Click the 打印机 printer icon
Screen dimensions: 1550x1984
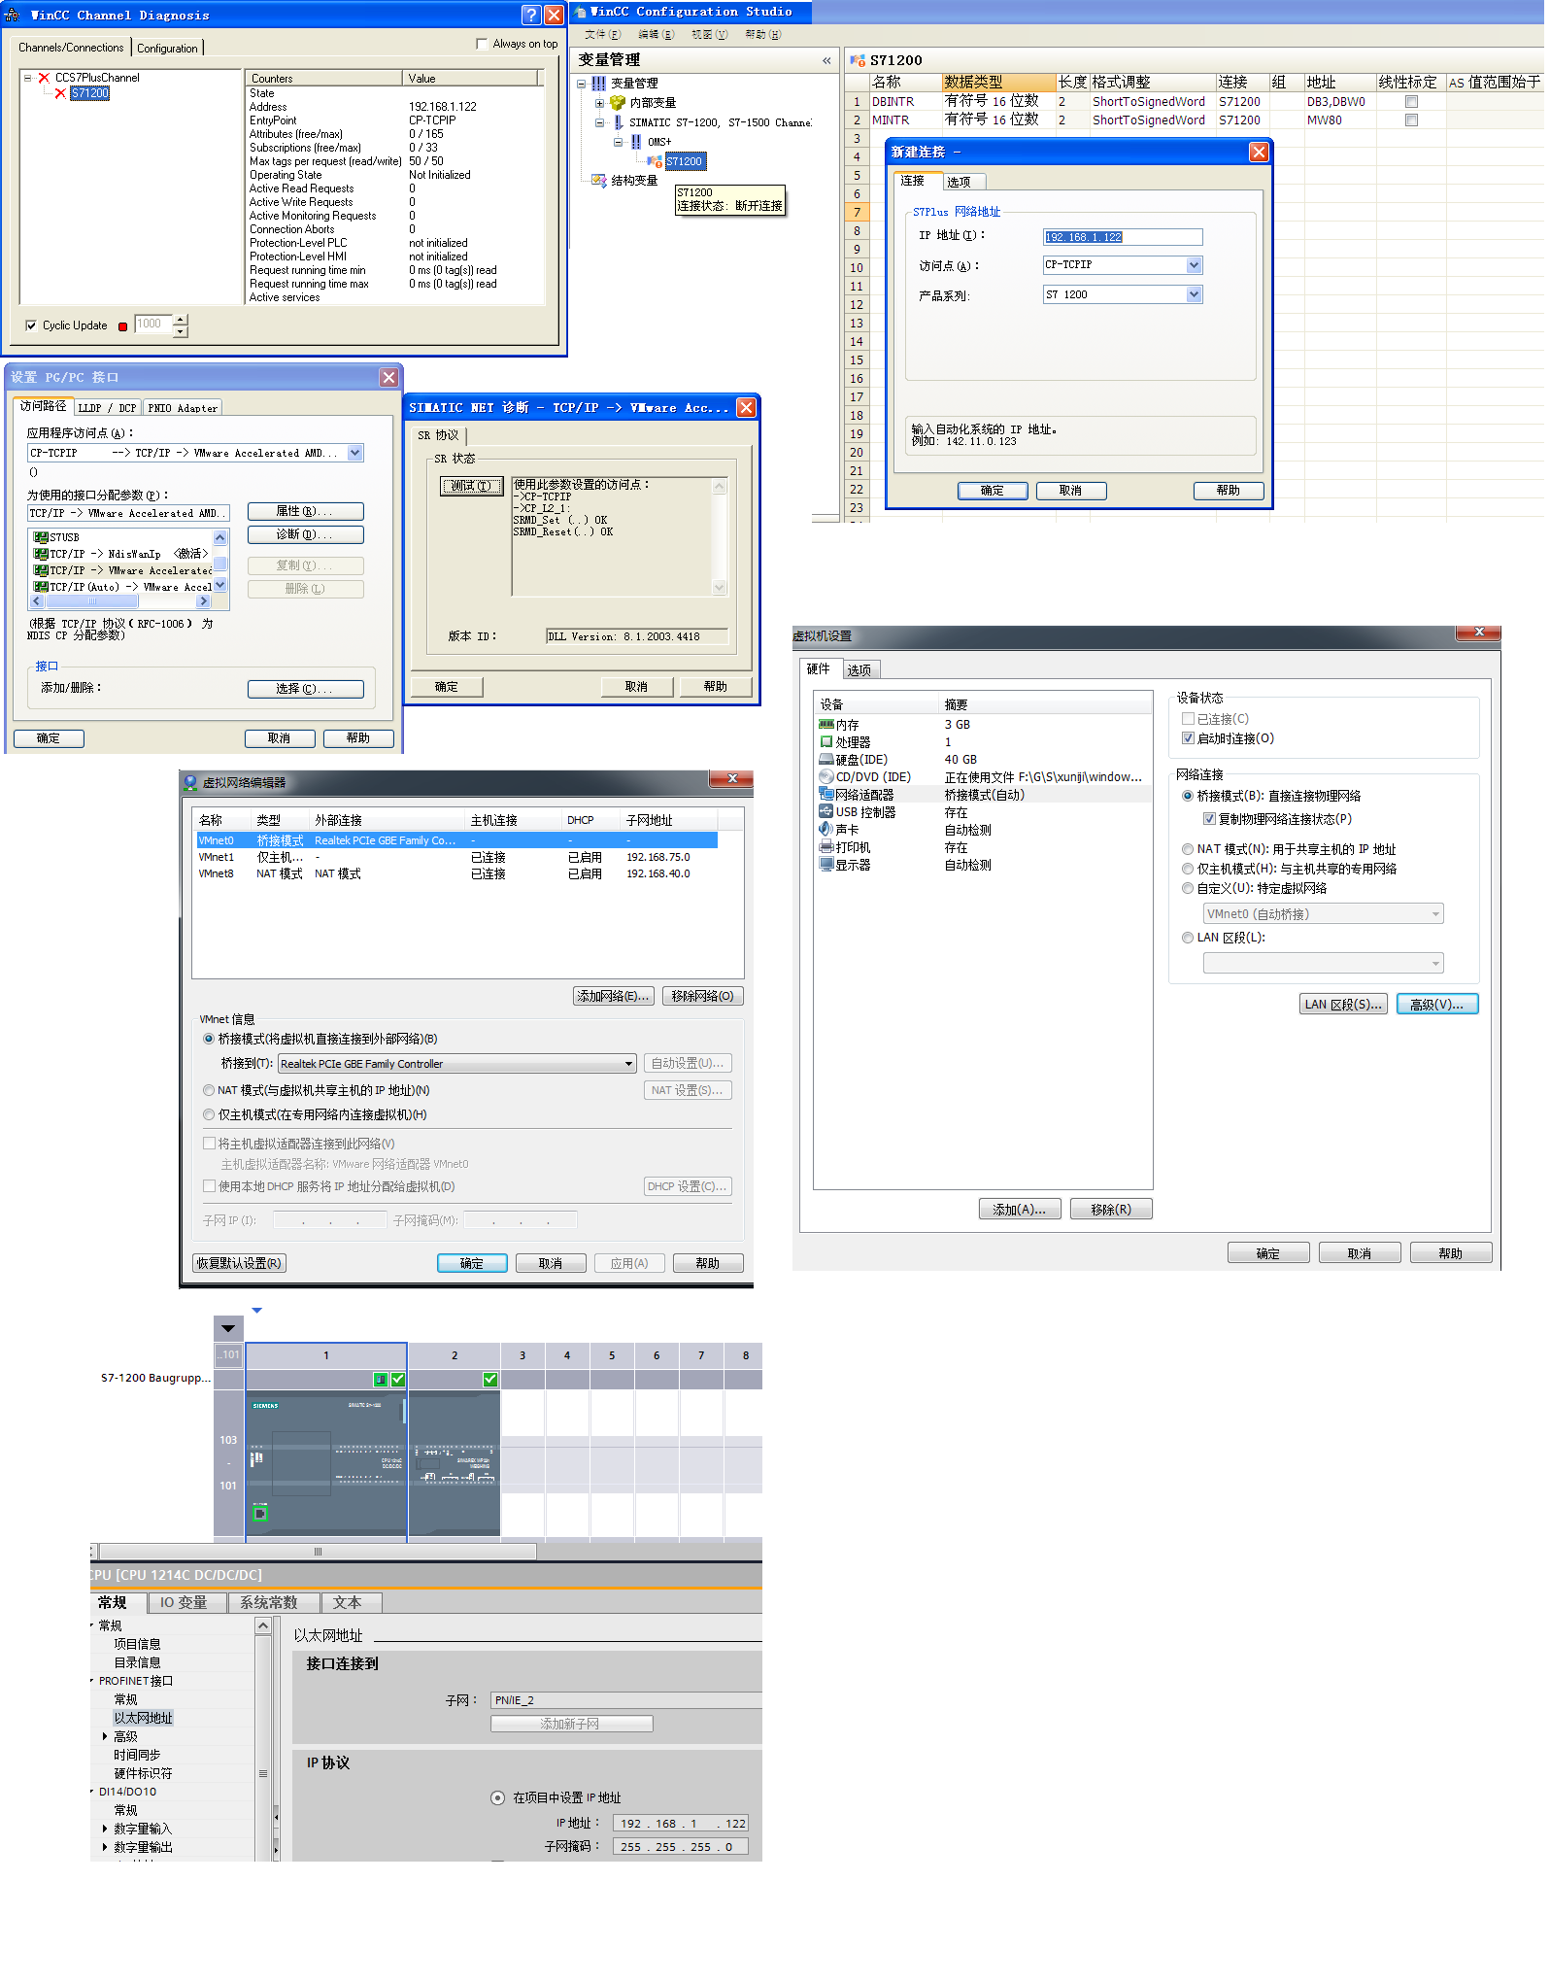(x=826, y=847)
